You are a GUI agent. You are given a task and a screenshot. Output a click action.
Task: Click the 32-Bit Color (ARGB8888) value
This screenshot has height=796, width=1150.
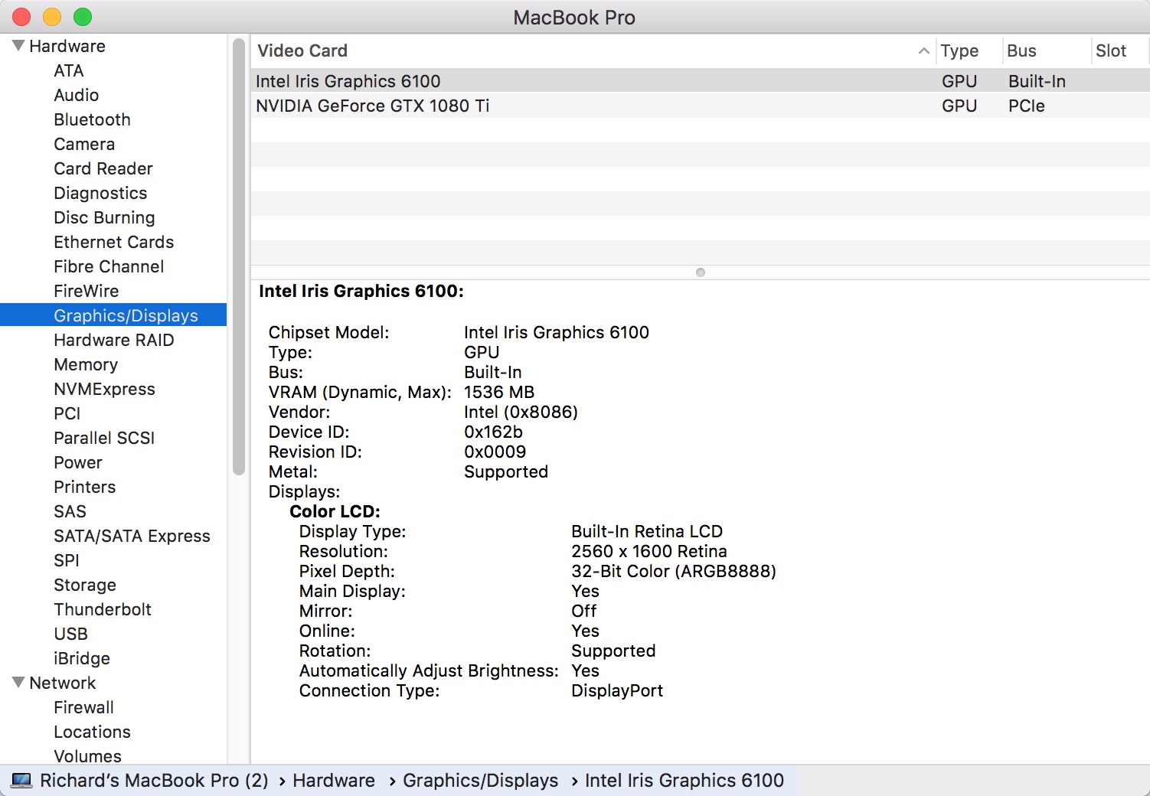674,571
